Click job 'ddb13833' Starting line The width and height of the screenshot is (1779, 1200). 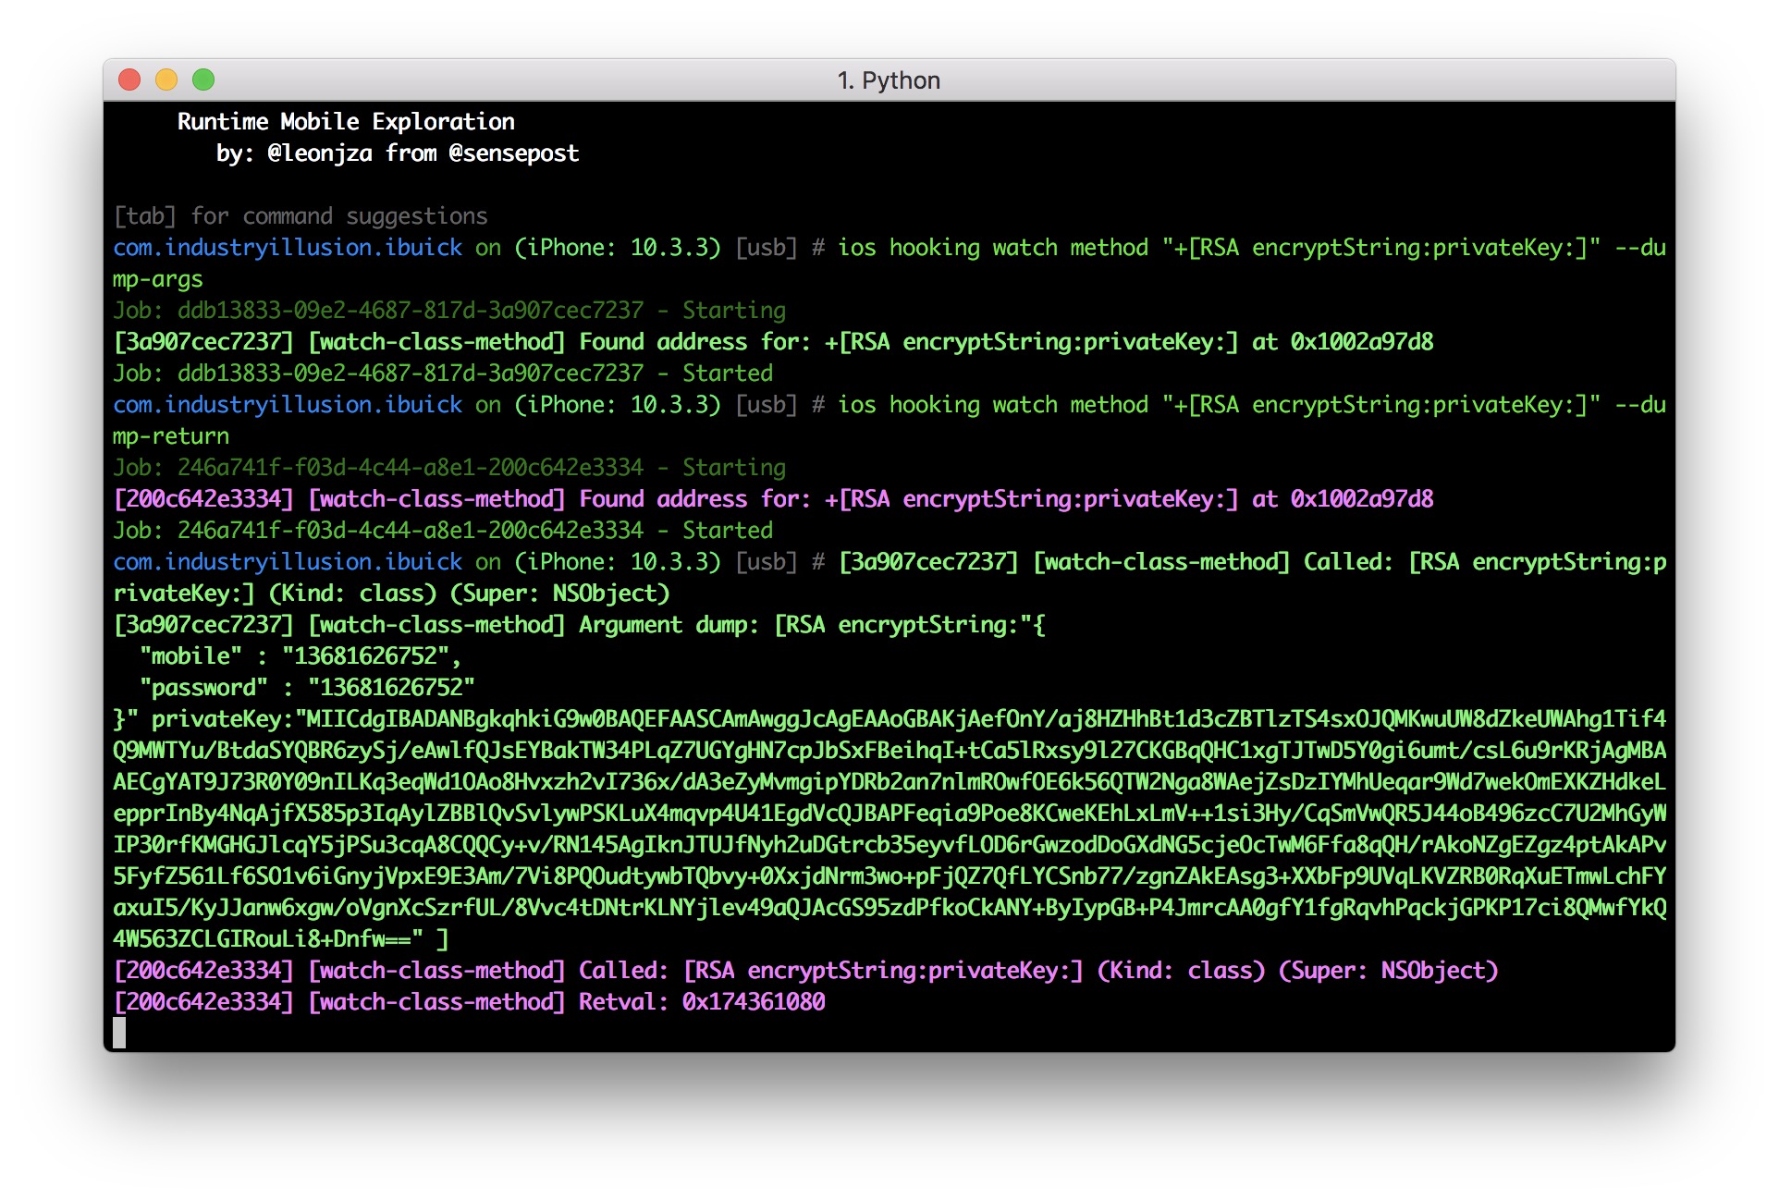click(x=449, y=311)
